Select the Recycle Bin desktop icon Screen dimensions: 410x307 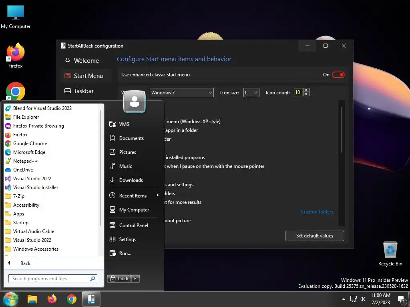[390, 254]
